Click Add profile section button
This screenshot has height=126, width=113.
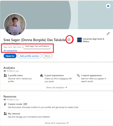[x=29, y=56]
